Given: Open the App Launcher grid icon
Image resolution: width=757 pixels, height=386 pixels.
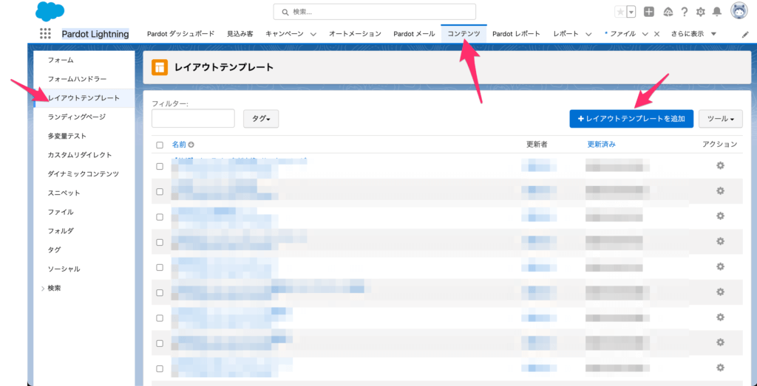Looking at the screenshot, I should pos(45,34).
